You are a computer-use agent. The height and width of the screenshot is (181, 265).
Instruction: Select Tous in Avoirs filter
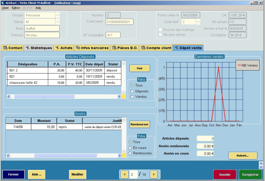130,142
